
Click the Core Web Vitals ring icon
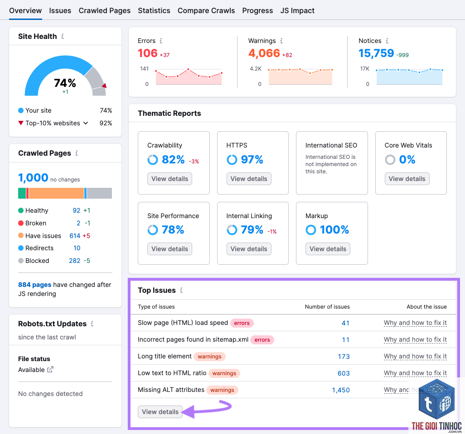(390, 160)
